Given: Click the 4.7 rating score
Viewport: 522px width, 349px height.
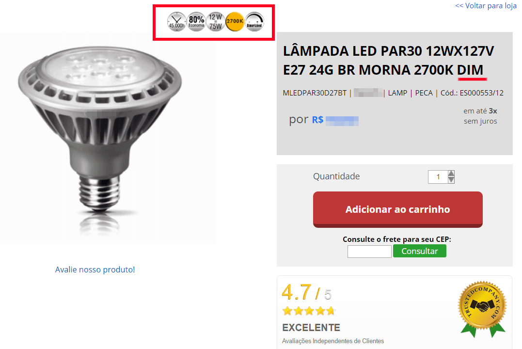Looking at the screenshot, I should [297, 292].
